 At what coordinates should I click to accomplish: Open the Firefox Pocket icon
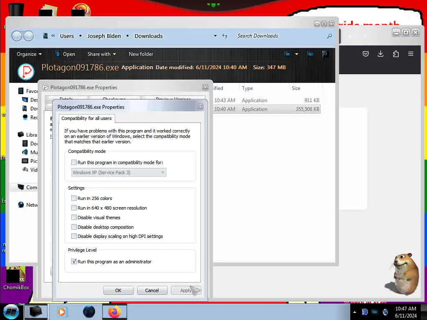[x=365, y=54]
